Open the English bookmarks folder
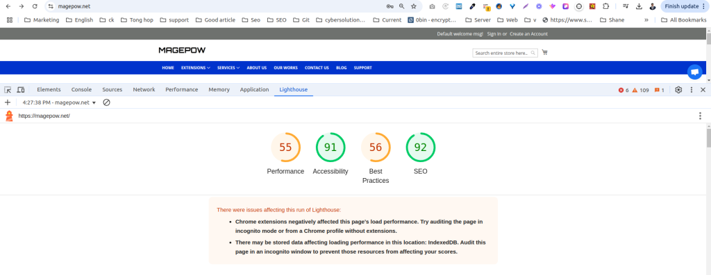The image size is (711, 275). pyautogui.click(x=79, y=20)
